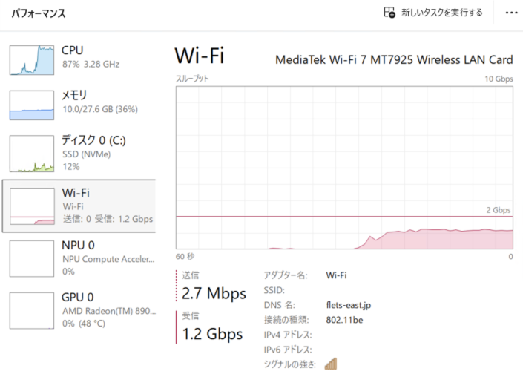Click the NPU Compute Accelerator label
523x377 pixels.
click(x=109, y=259)
